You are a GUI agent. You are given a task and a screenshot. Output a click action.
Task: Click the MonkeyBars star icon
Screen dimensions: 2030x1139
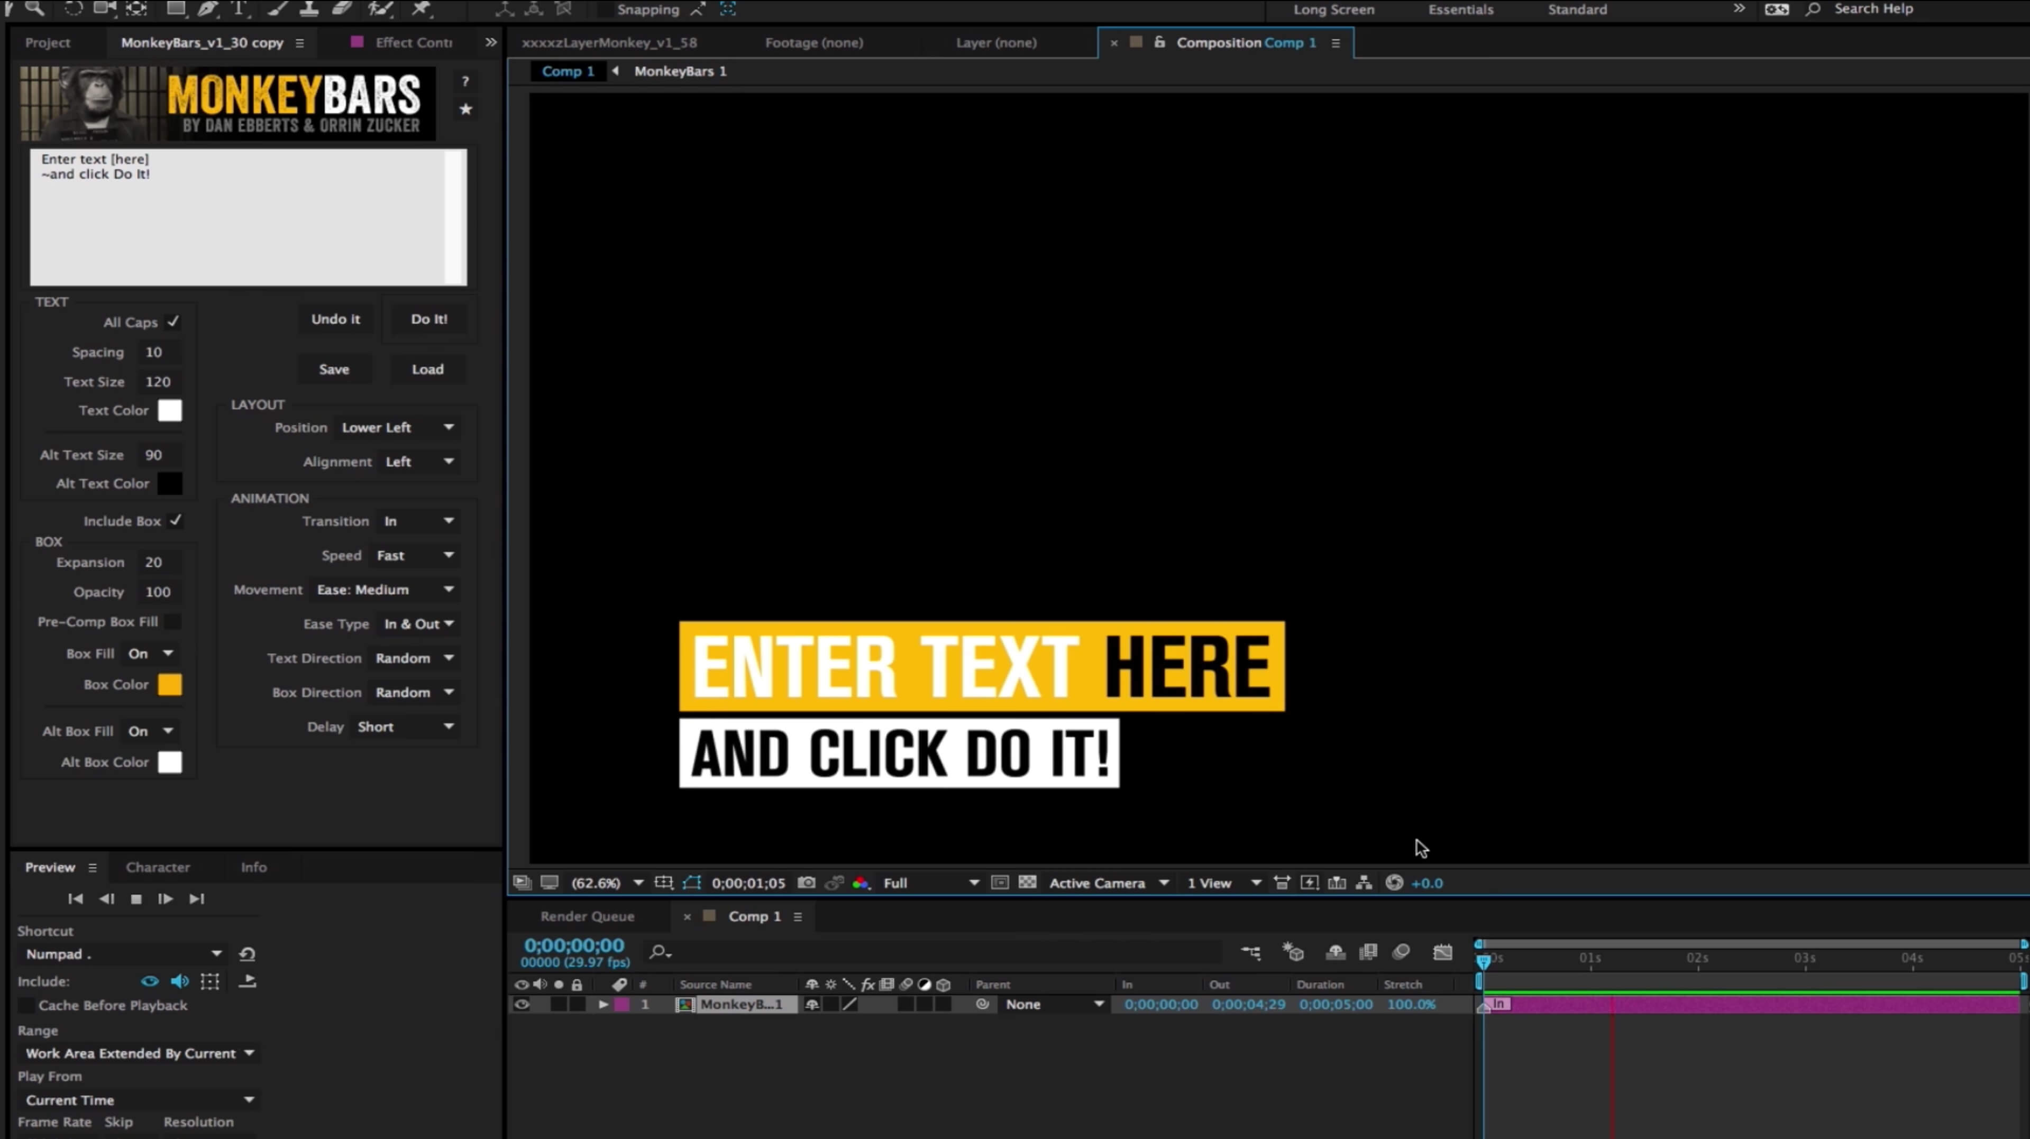coord(466,109)
